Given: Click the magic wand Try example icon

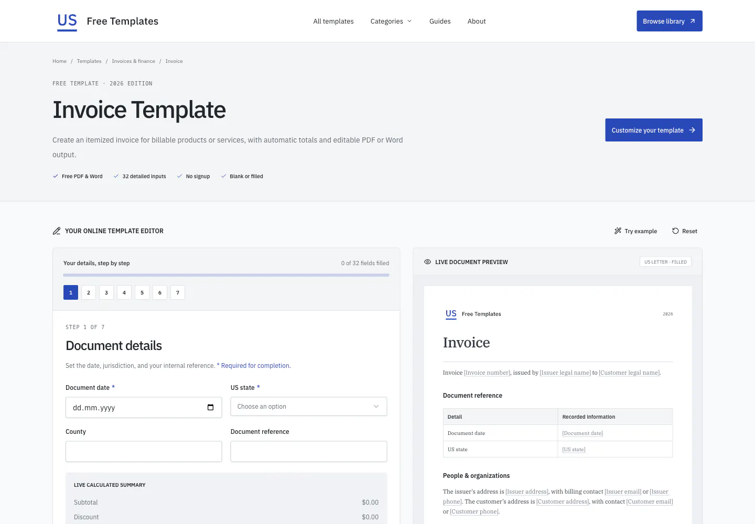Looking at the screenshot, I should click(618, 231).
